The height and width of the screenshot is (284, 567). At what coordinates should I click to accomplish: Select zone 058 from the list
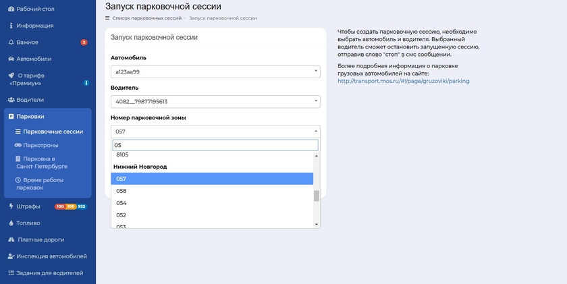pyautogui.click(x=122, y=191)
